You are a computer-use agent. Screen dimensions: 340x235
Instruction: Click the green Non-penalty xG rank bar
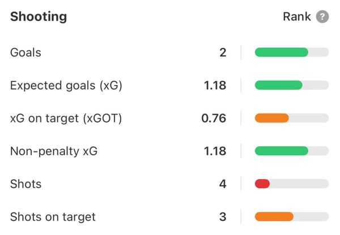pyautogui.click(x=282, y=151)
